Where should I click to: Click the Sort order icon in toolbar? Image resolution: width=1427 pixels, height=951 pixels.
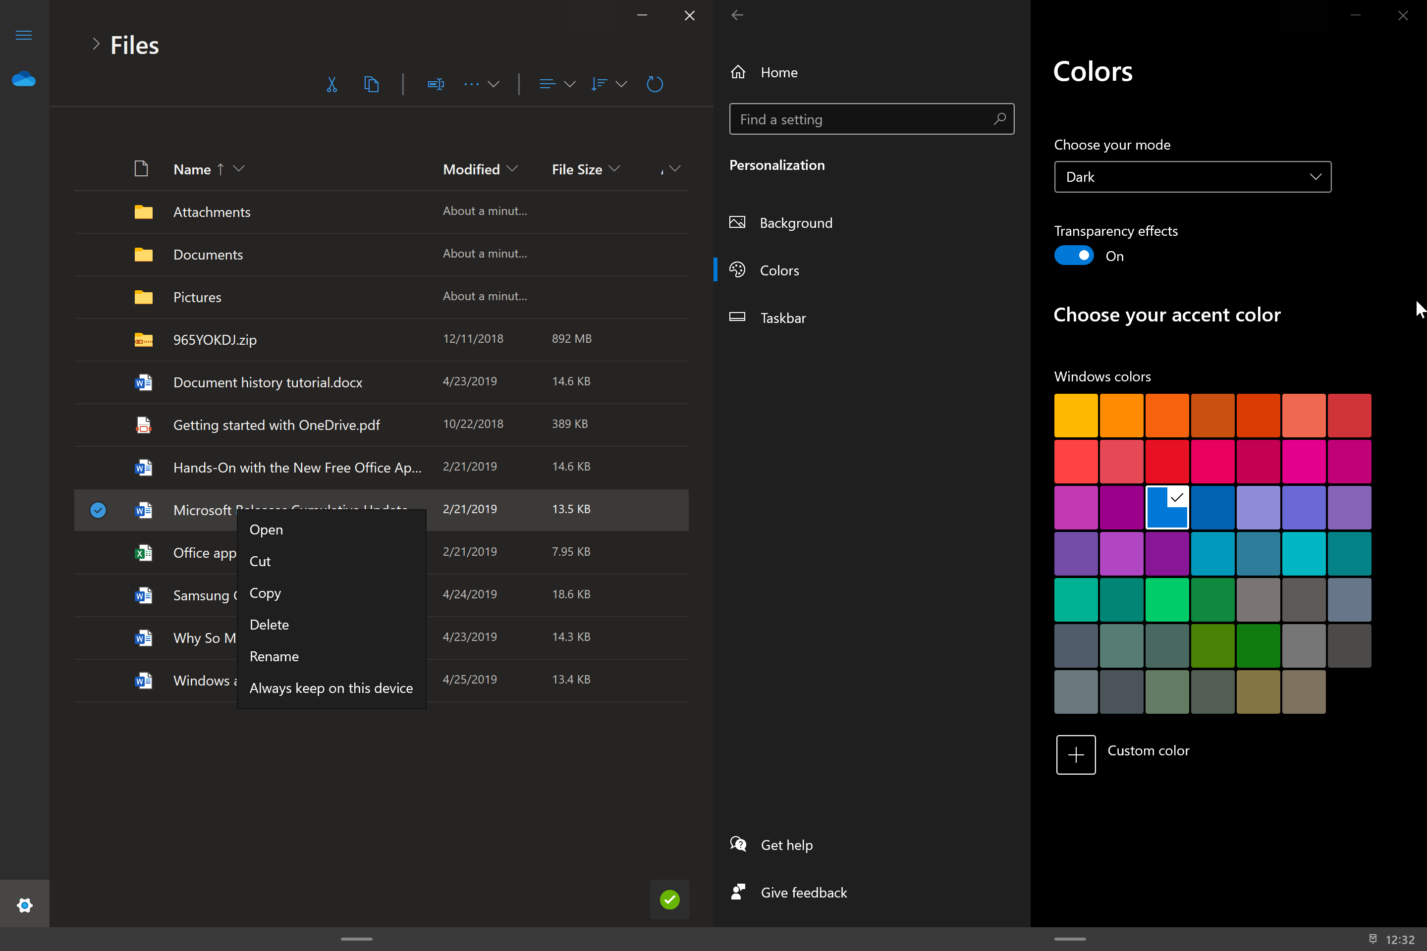pyautogui.click(x=607, y=84)
